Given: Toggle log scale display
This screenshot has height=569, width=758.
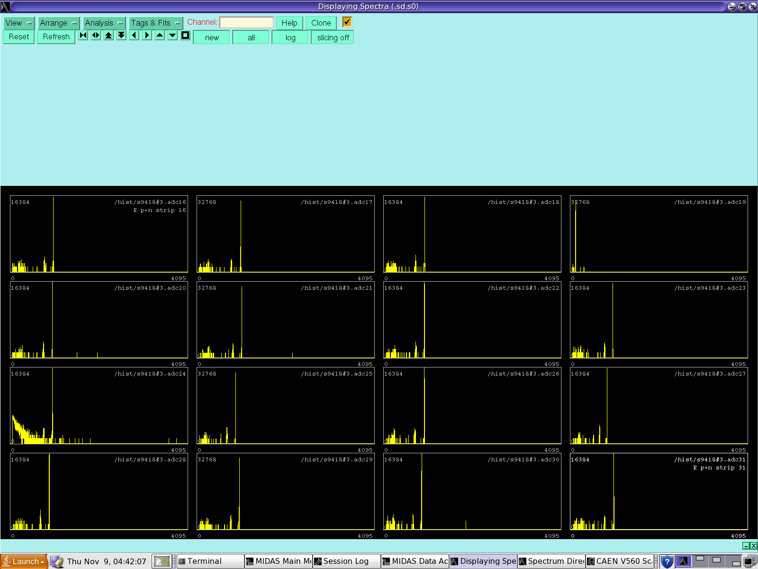Looking at the screenshot, I should click(290, 37).
